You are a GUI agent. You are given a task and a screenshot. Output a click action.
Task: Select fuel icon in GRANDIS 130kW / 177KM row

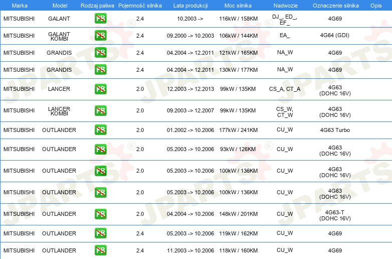click(x=100, y=70)
